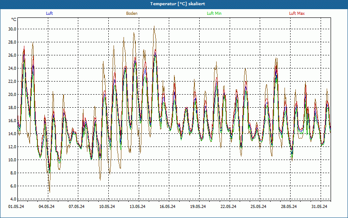The width and height of the screenshot is (348, 218).
Task: Click the 'Luft Max' legend label
Action: tap(297, 14)
